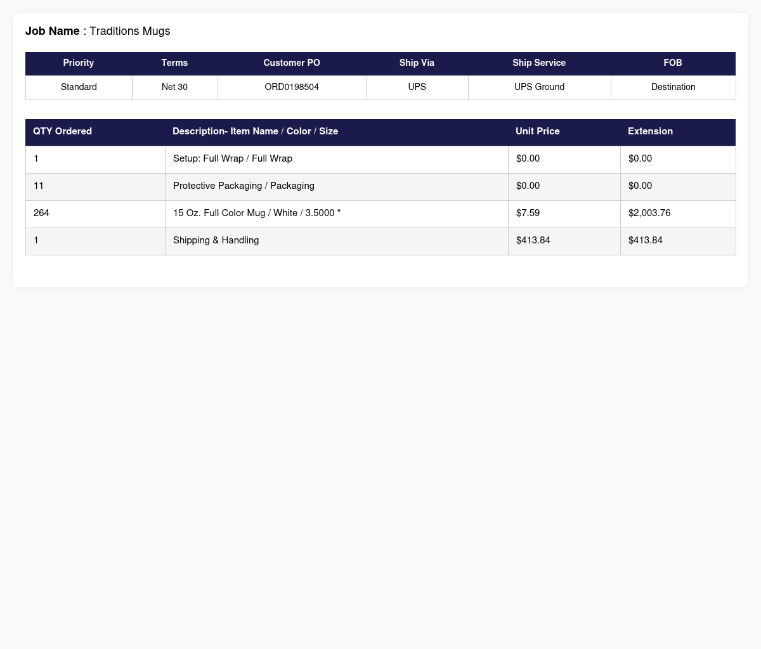The image size is (761, 649).
Task: Select Protective Packaging extension $0.00
Action: [678, 186]
